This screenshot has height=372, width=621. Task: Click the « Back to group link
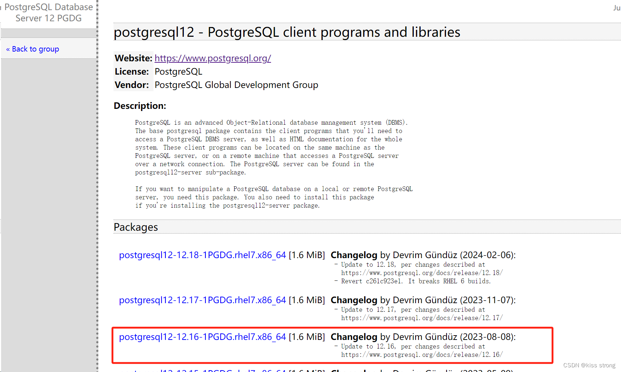point(32,49)
